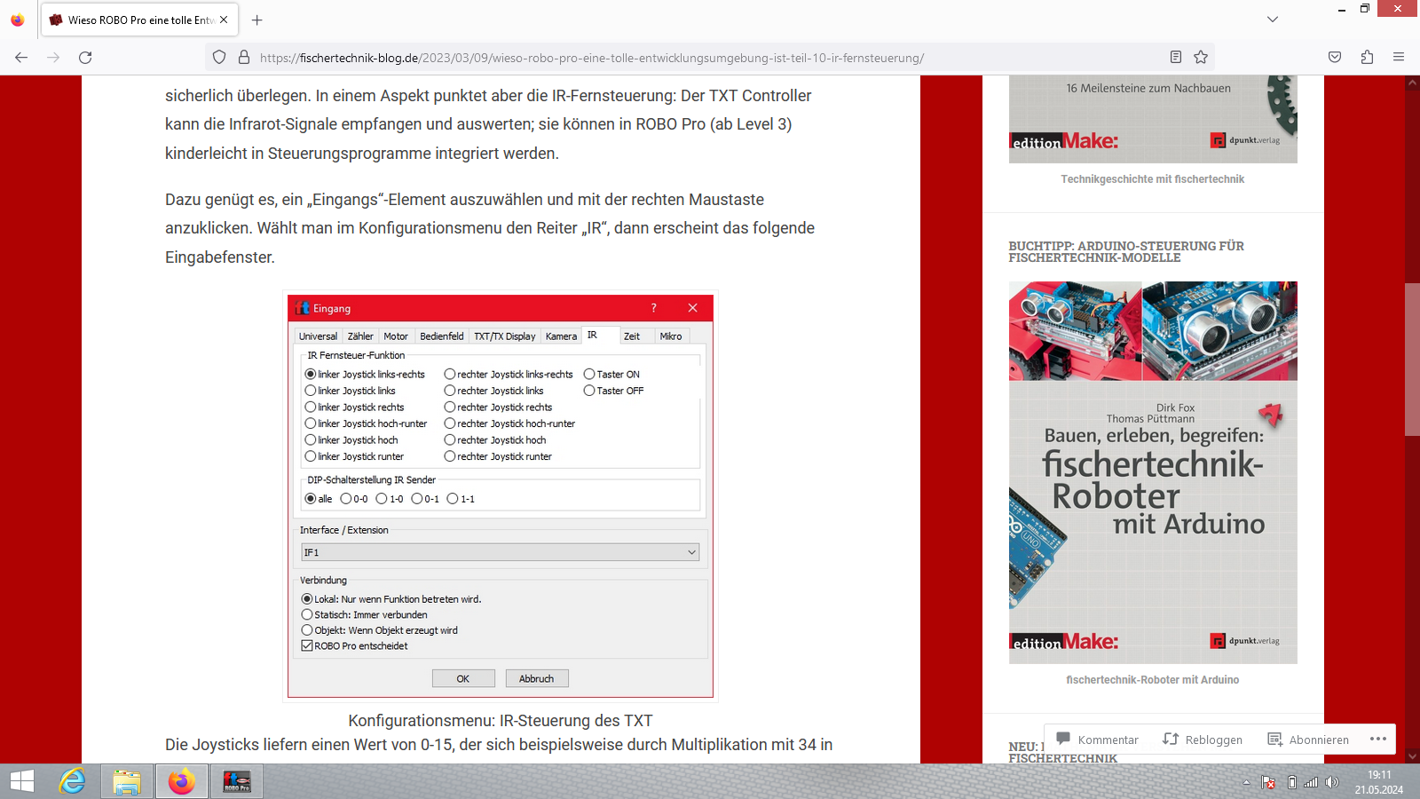Click the Abonnieren button
Image resolution: width=1420 pixels, height=799 pixels.
pyautogui.click(x=1308, y=740)
